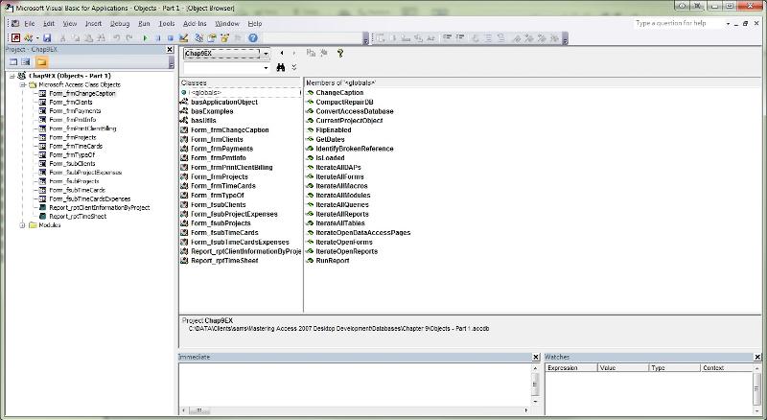Close the Watches window
Screen dimensions: 767x420
click(757, 357)
